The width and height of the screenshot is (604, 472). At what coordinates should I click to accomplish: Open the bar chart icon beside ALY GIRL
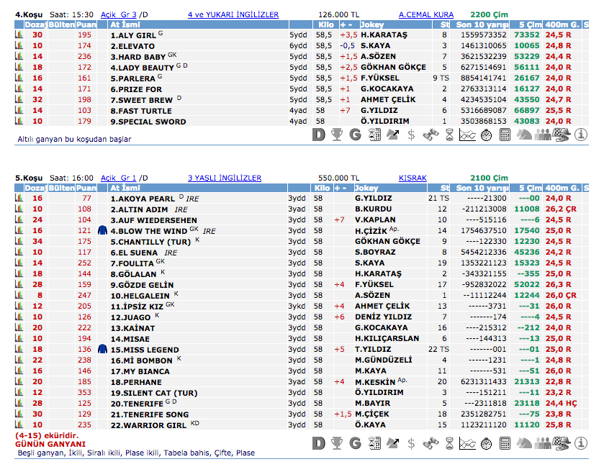(x=19, y=35)
